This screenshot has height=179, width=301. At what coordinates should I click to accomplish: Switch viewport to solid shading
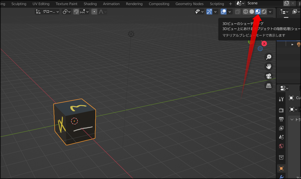[x=252, y=12]
